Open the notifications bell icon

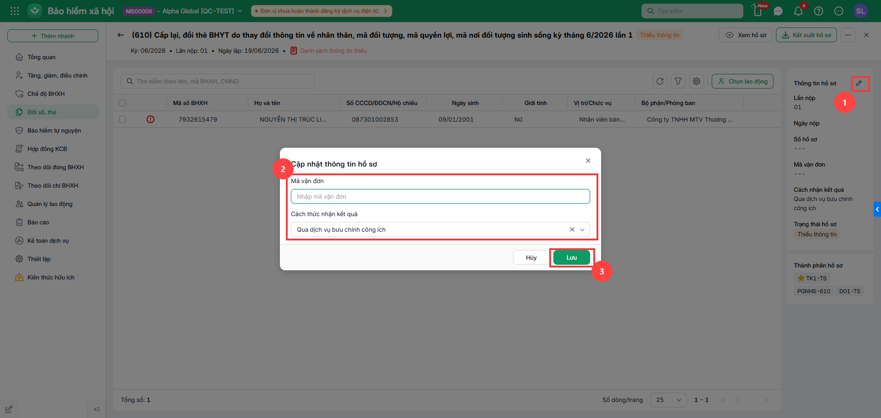click(x=798, y=11)
